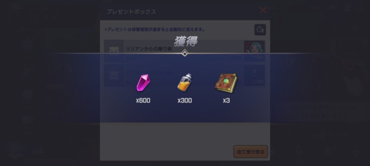Click the プレゼントボックス title
The height and width of the screenshot is (166, 370).
coord(131,12)
